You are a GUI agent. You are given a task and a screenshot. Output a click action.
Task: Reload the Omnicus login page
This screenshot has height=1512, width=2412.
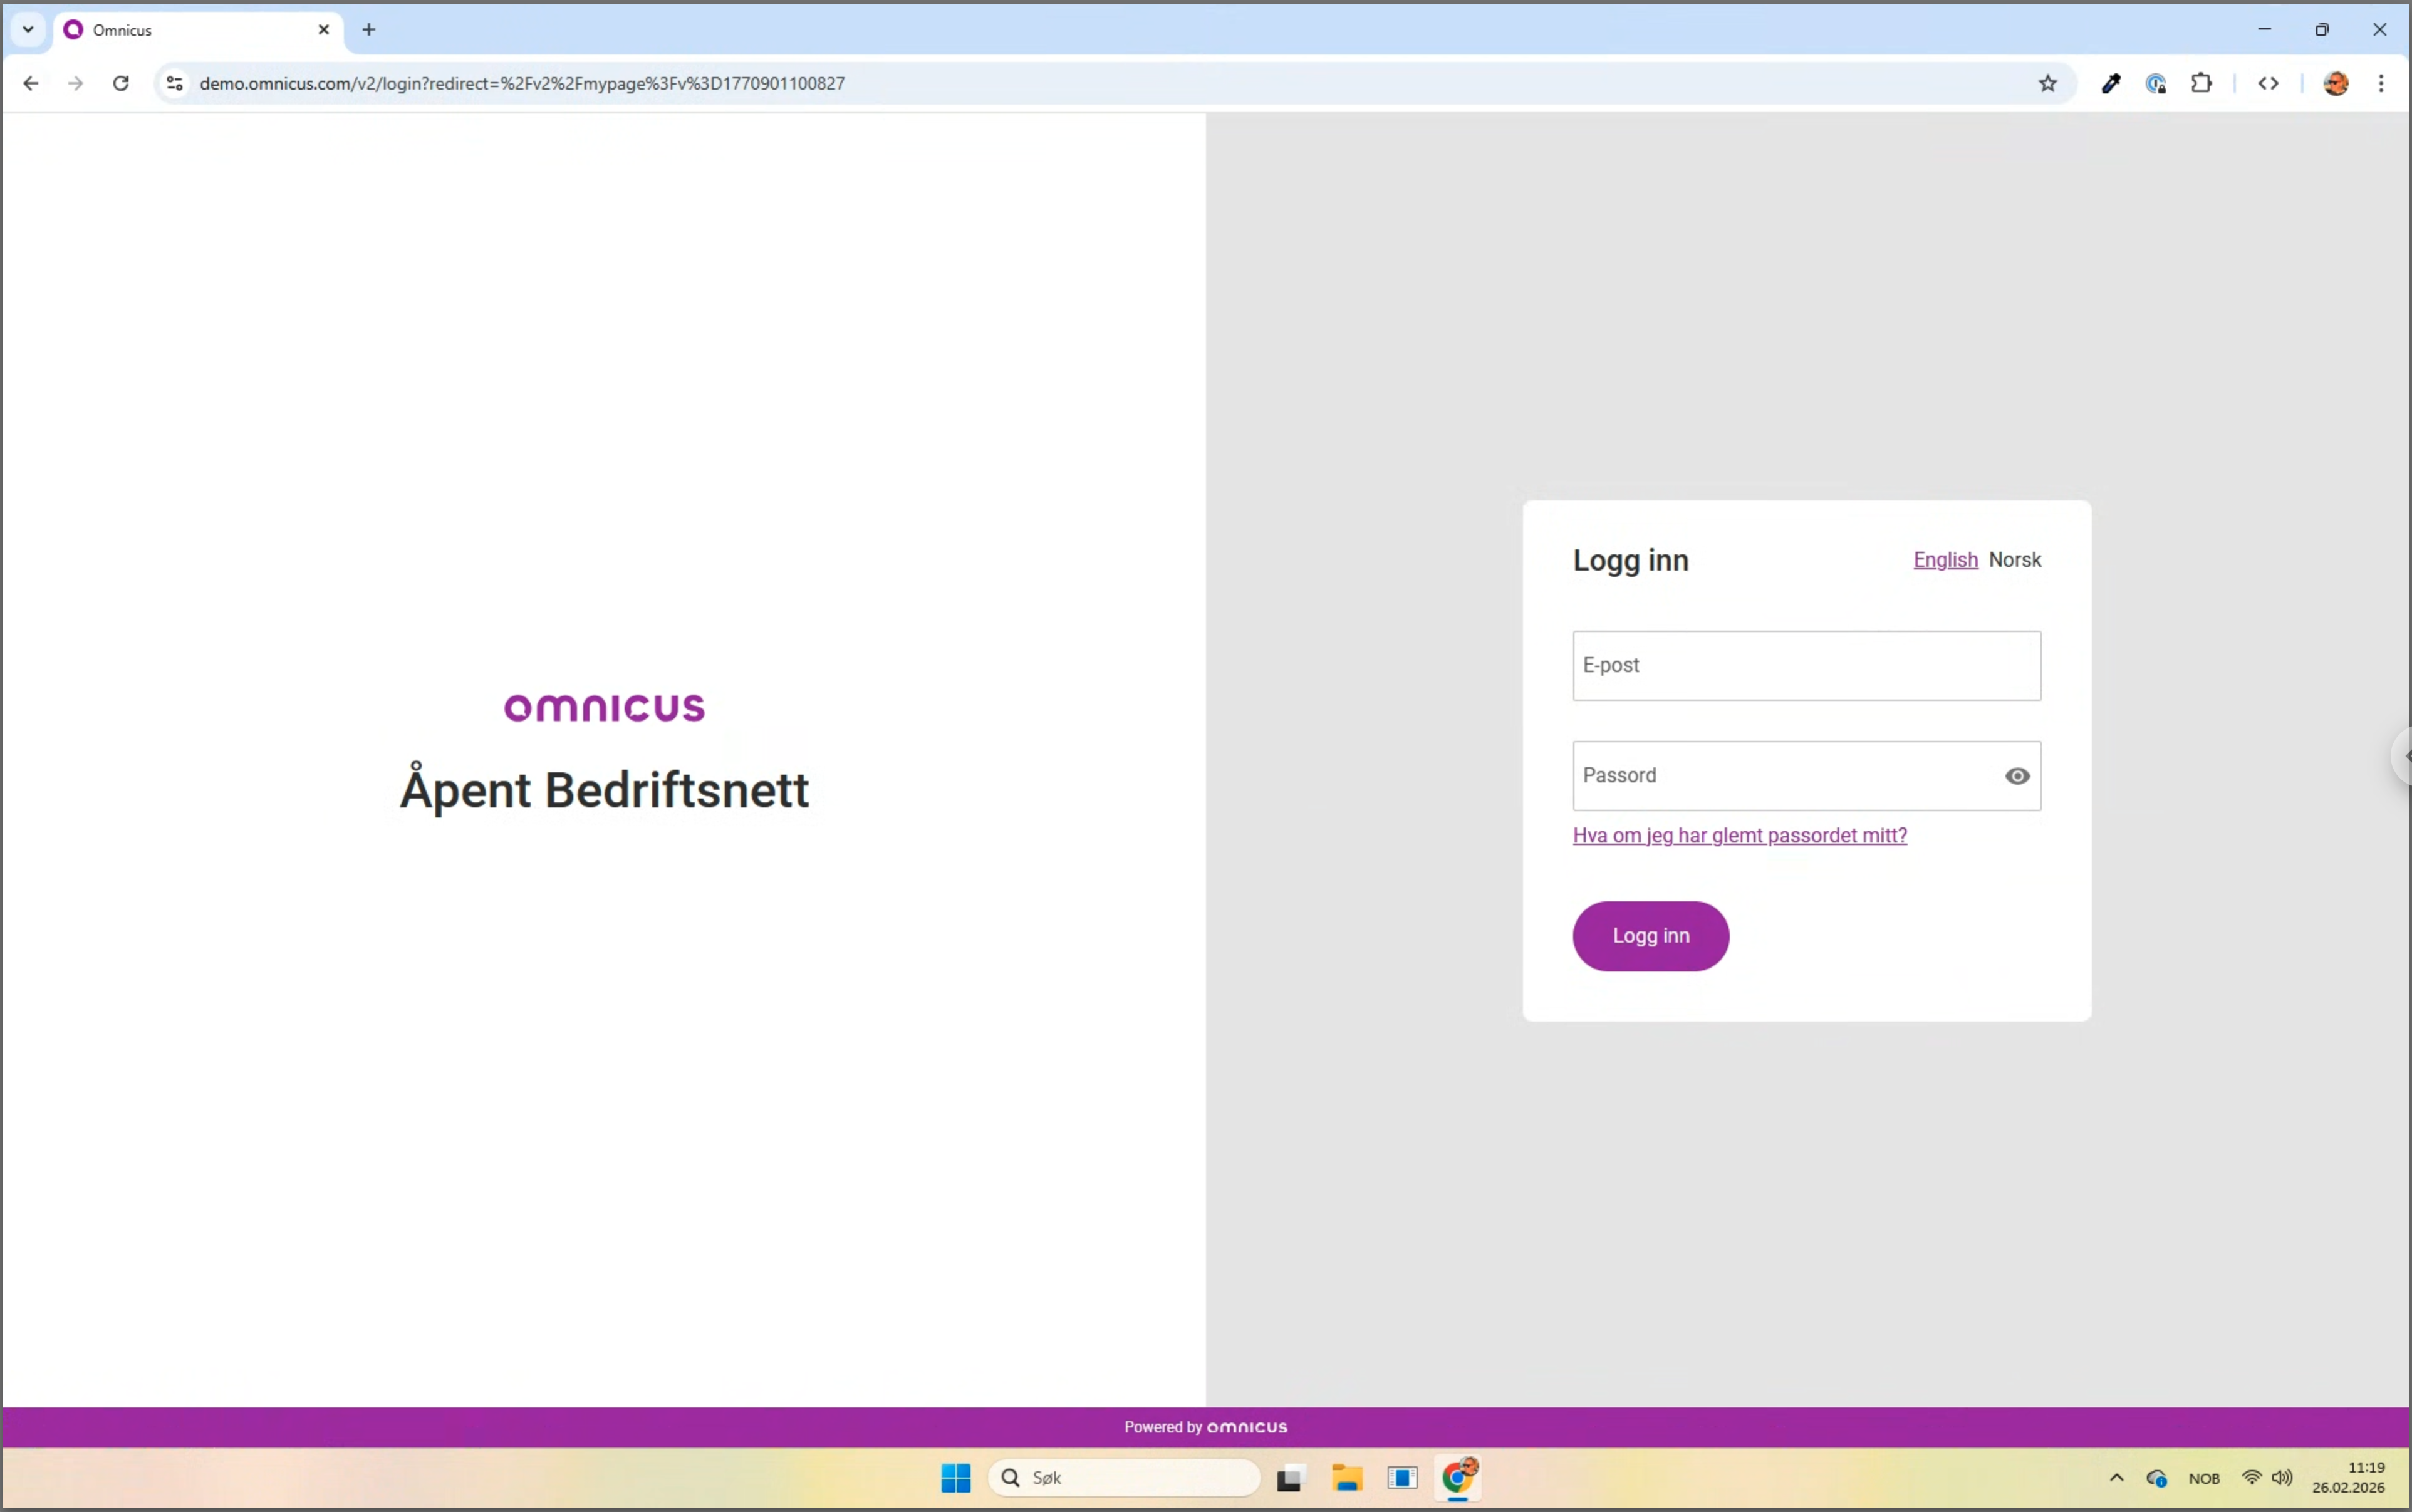[x=120, y=83]
